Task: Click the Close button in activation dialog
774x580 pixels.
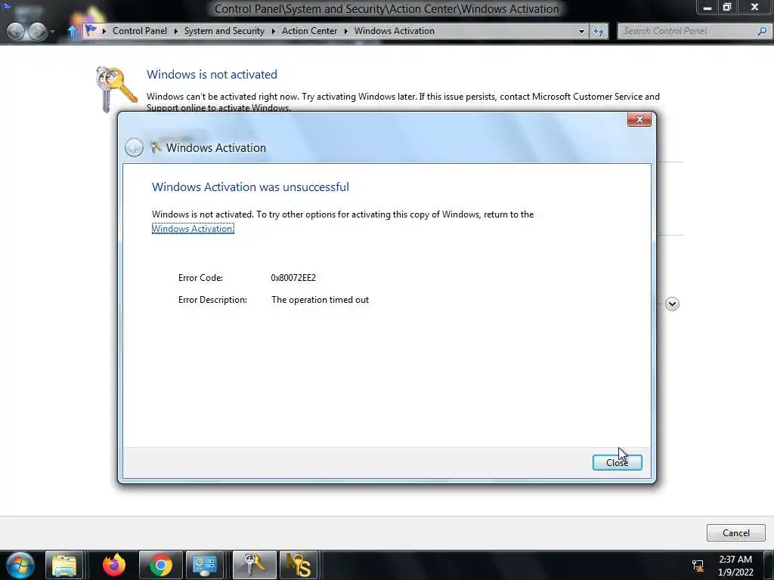Action: (617, 462)
